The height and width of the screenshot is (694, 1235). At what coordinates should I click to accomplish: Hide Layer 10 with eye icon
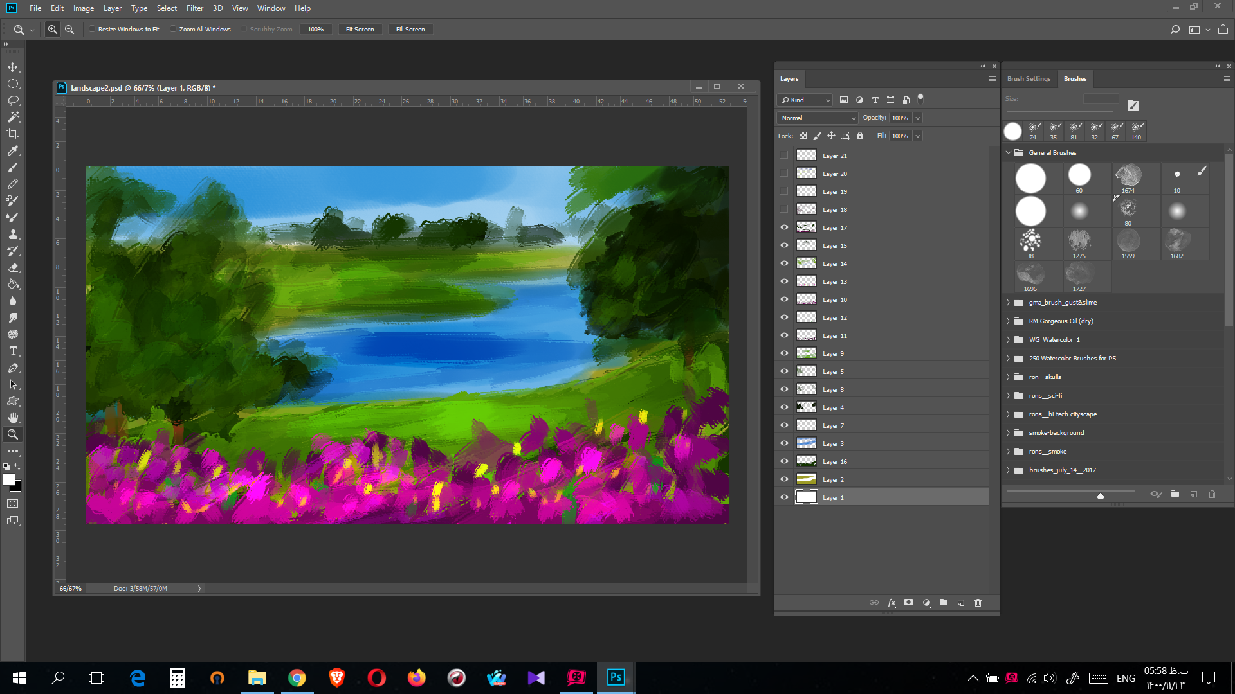click(784, 299)
